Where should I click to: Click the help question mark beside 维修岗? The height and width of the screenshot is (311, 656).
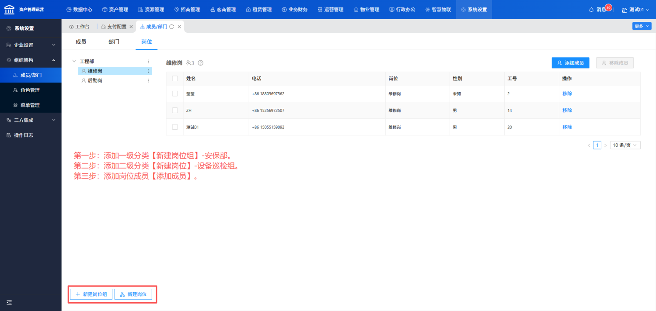pyautogui.click(x=201, y=63)
